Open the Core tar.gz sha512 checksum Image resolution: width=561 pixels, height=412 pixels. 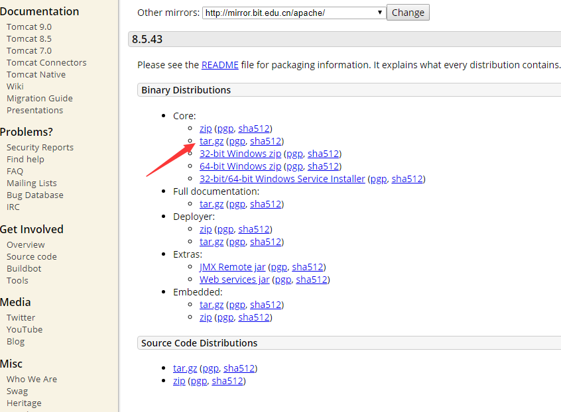(265, 141)
